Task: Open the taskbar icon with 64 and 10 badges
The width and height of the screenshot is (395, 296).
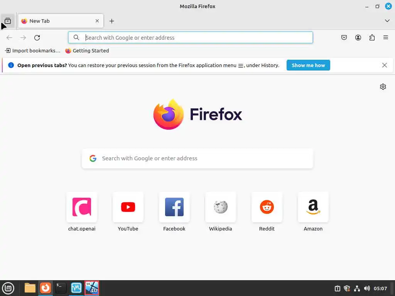Action: click(x=92, y=288)
